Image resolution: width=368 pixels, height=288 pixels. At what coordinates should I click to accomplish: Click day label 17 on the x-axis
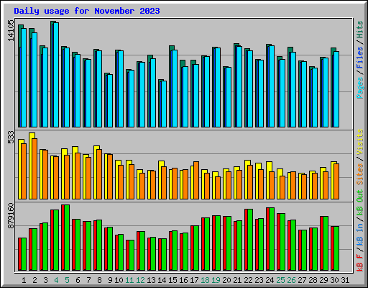(194, 280)
